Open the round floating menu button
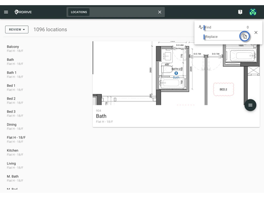This screenshot has width=264, height=198. pyautogui.click(x=250, y=105)
